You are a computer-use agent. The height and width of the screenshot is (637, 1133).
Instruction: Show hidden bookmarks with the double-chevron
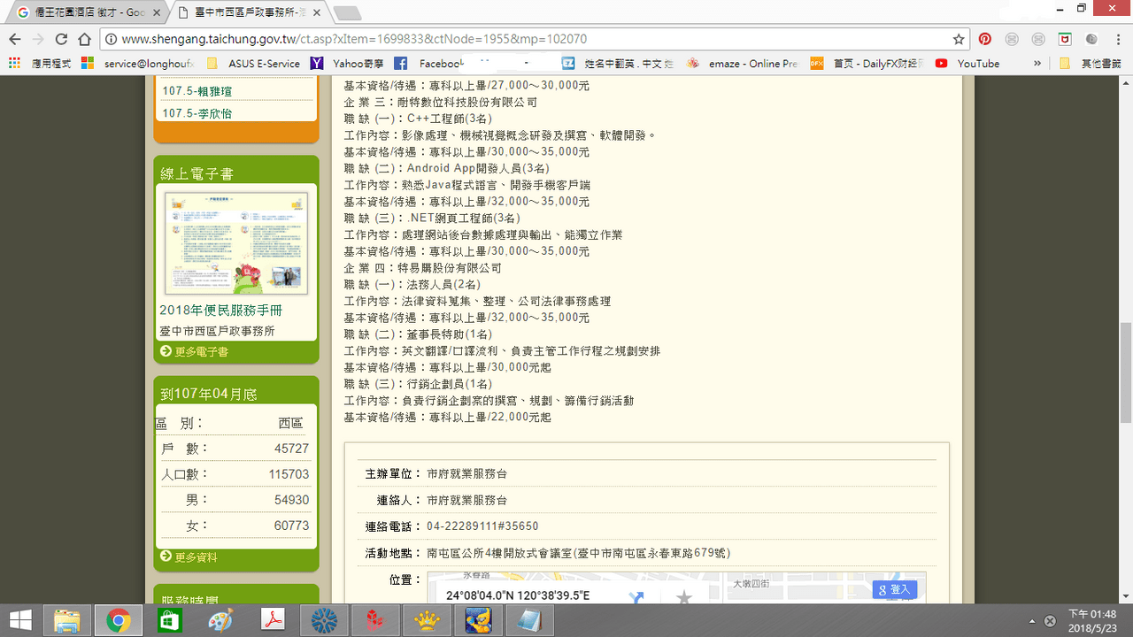1037,64
